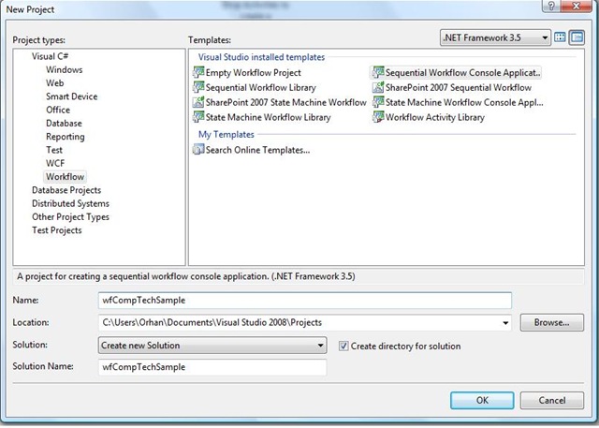Select the Office project type

pos(58,110)
